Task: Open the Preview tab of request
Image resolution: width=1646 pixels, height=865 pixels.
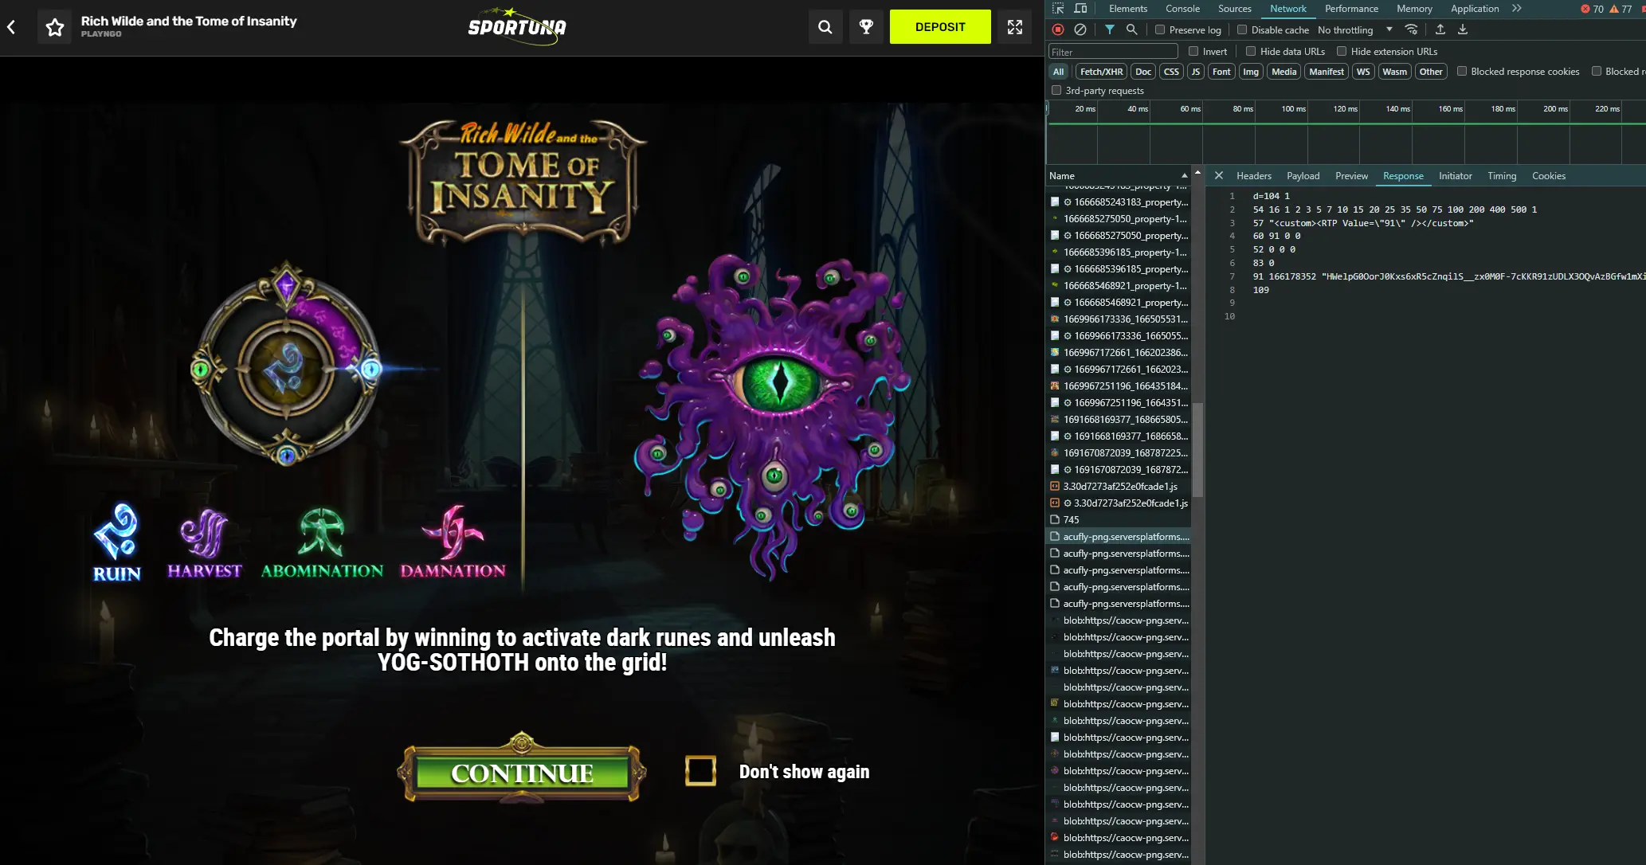Action: coord(1351,175)
